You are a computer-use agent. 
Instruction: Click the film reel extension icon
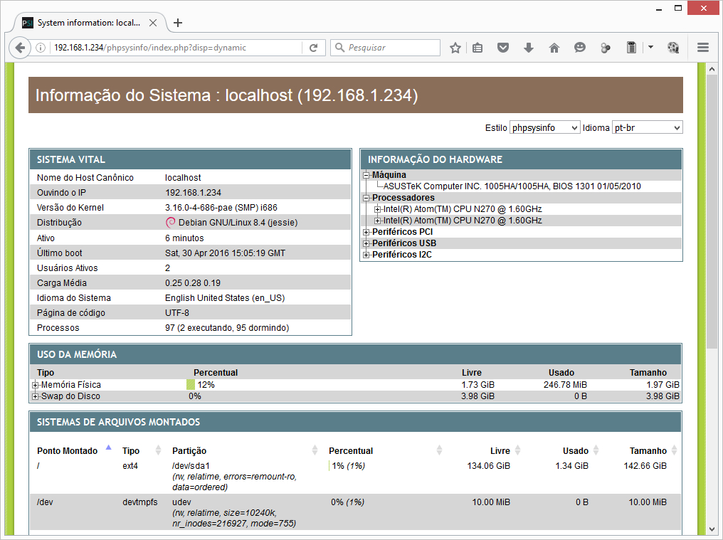coord(672,48)
